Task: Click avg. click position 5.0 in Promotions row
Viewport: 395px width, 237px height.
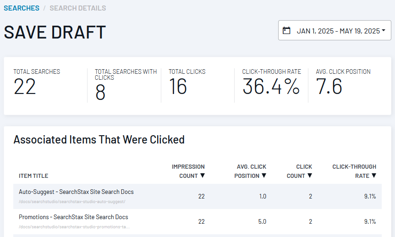Action: click(262, 221)
